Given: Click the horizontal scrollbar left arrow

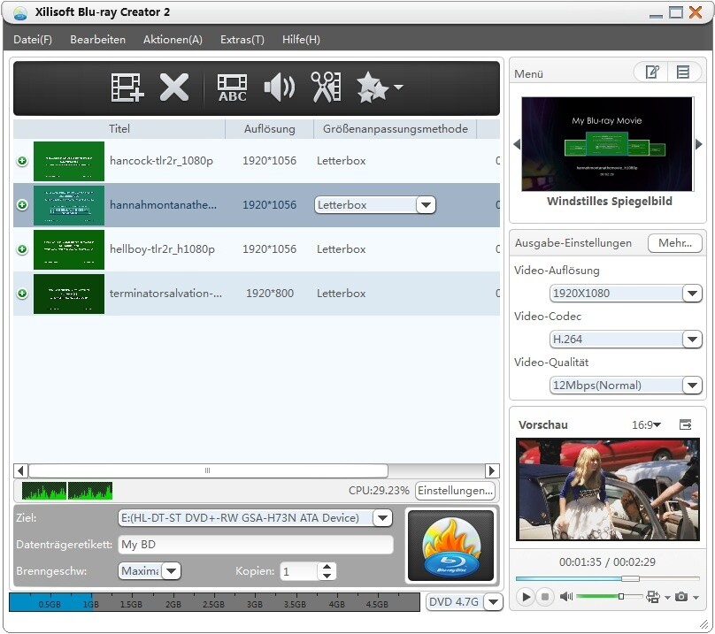Looking at the screenshot, I should point(20,470).
